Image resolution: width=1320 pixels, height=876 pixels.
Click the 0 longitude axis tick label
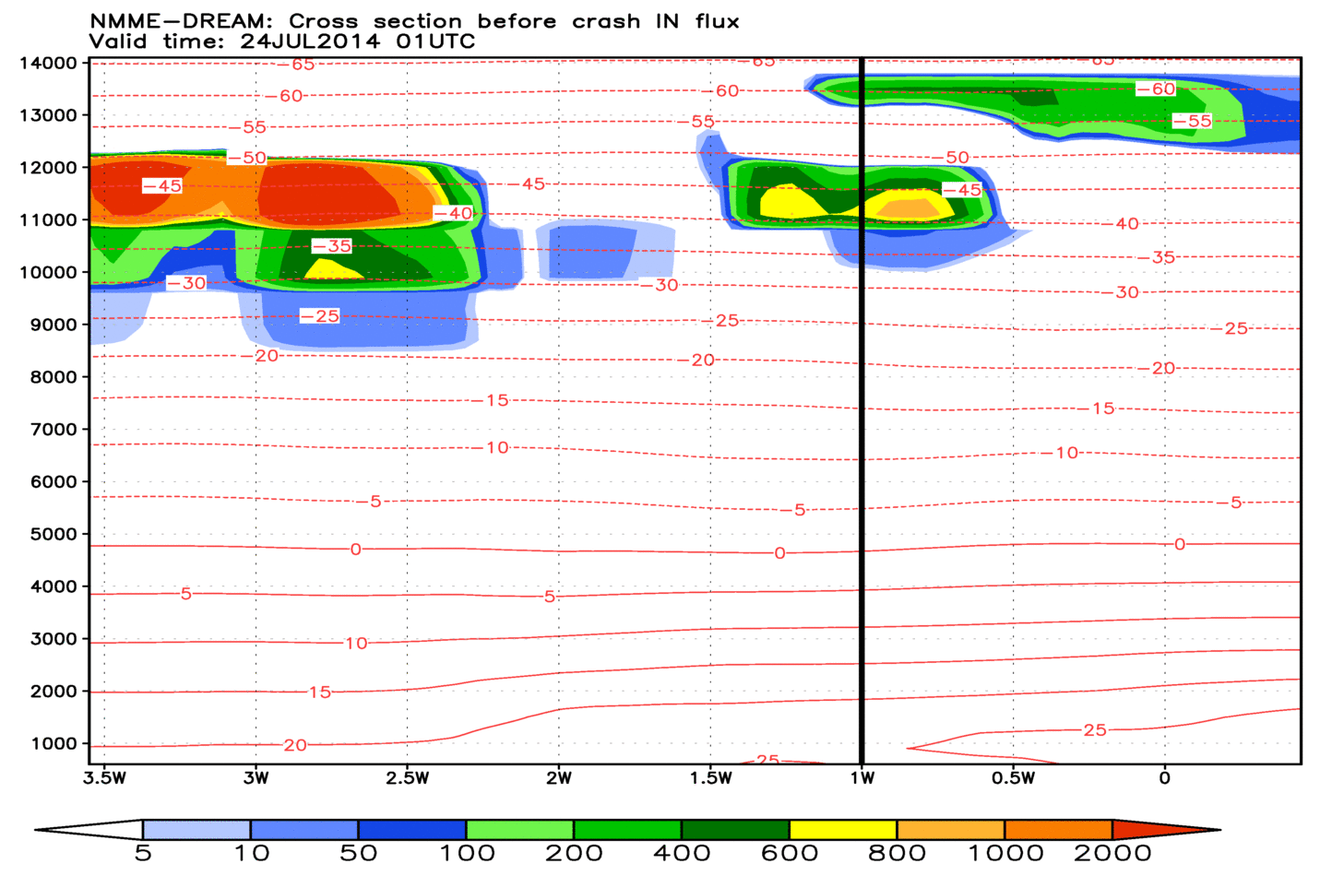(1164, 778)
